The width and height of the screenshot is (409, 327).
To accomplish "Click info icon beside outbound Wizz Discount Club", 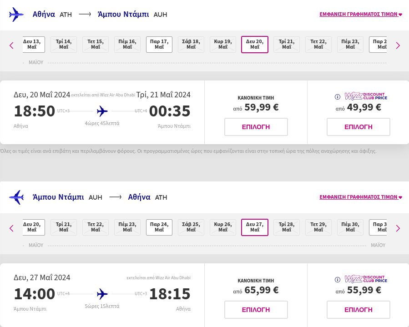I will coord(338,96).
